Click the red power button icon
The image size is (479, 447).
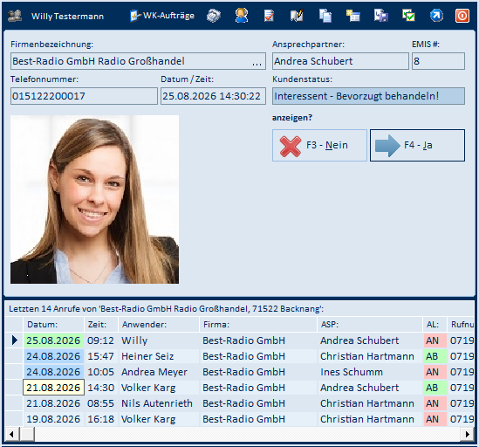pyautogui.click(x=462, y=16)
